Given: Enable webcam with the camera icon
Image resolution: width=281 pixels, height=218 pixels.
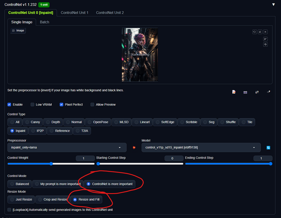Looking at the screenshot, I should tap(245, 92).
